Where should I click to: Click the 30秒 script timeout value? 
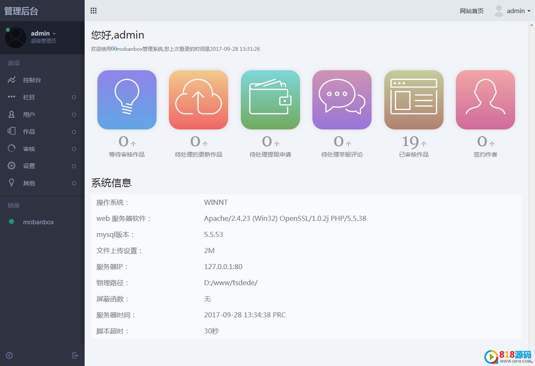tap(211, 331)
